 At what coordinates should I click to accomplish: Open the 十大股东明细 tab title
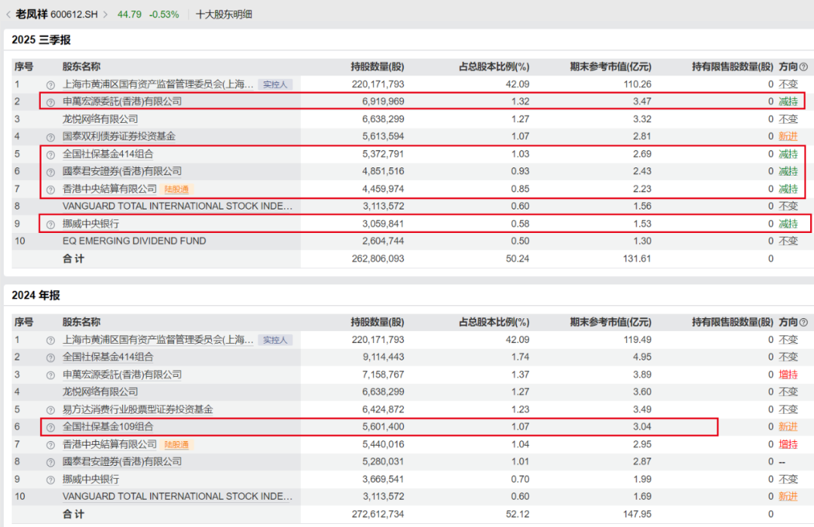coord(224,14)
